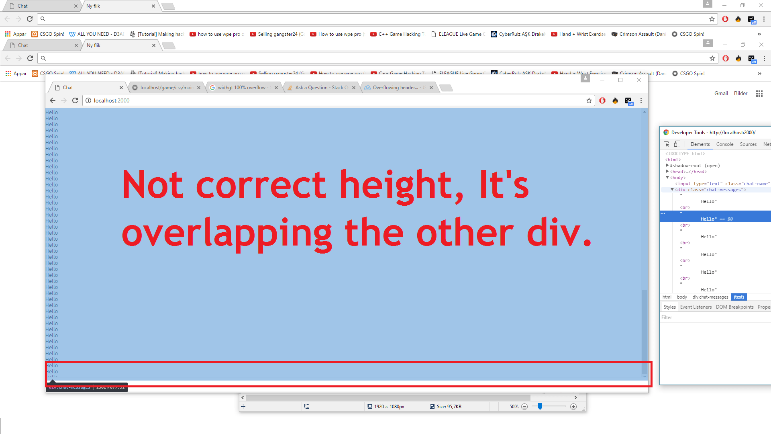Bookmark localhost:2000 with the star icon
The width and height of the screenshot is (771, 434).
(x=589, y=100)
